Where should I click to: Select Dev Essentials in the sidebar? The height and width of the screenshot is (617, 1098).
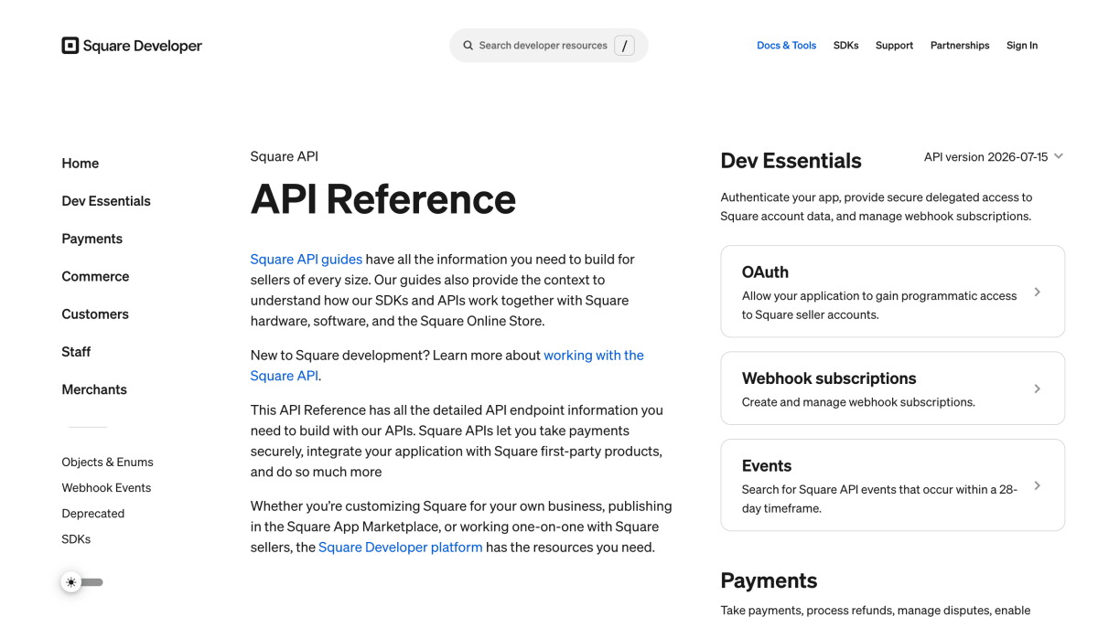coord(106,201)
